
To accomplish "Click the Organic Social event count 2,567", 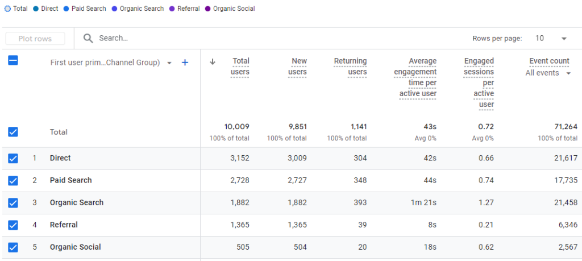I will (x=568, y=247).
